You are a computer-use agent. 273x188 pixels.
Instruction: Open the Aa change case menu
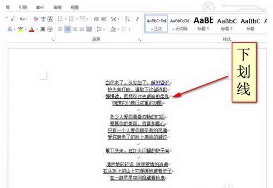tap(24, 19)
